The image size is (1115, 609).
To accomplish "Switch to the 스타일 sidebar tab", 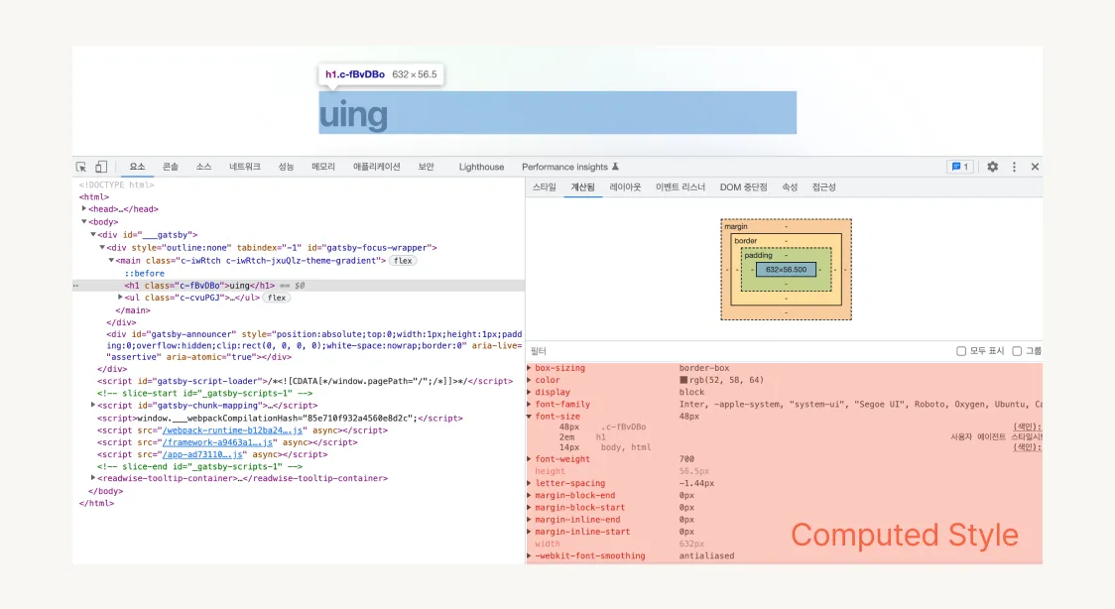I will tap(544, 187).
